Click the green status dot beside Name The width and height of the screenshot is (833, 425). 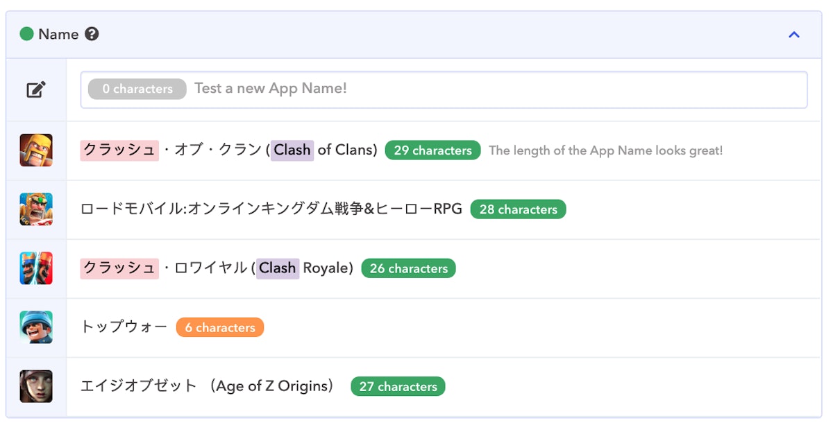[x=26, y=34]
